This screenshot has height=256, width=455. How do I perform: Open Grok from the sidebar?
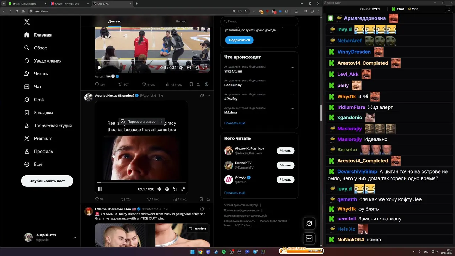click(34, 100)
